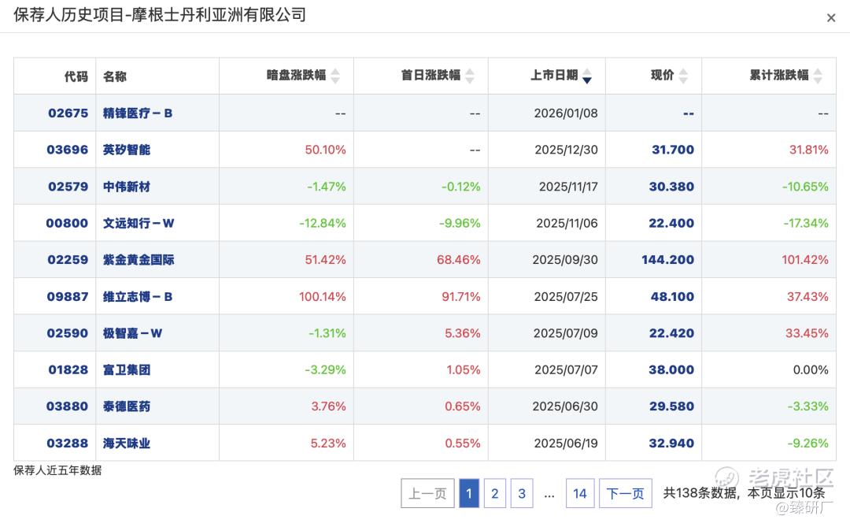The width and height of the screenshot is (850, 527).
Task: Open 文远知行－W stock link
Action: point(139,223)
